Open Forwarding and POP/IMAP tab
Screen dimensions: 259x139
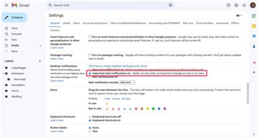click(x=164, y=23)
